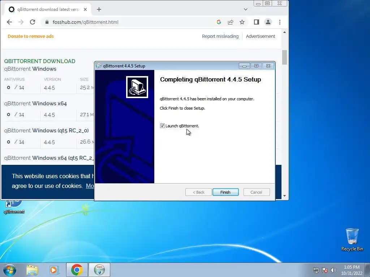Click Chrome's forward navigation arrow
This screenshot has width=370, height=277.
(21, 22)
